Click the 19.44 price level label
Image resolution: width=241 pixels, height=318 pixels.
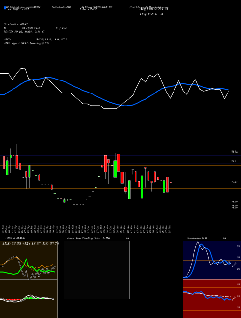click(x=234, y=182)
